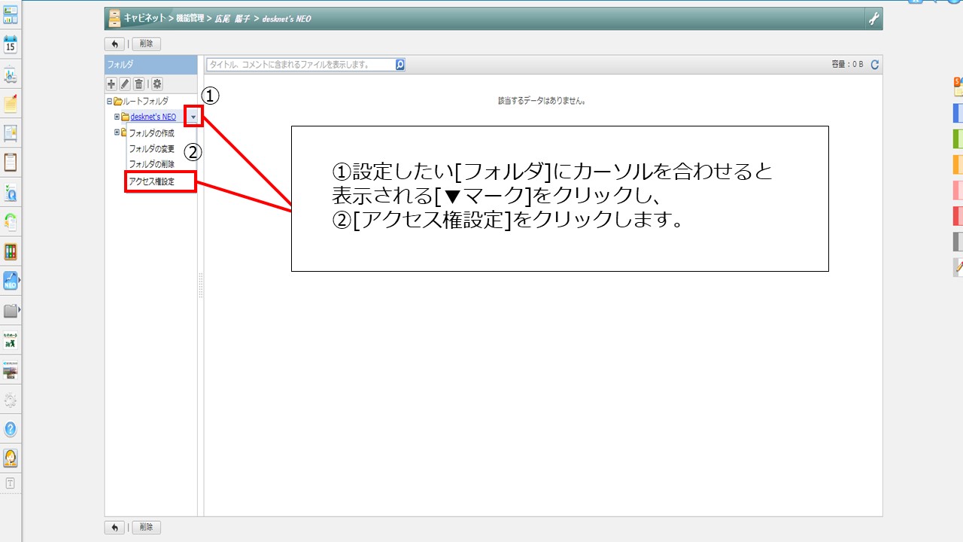The width and height of the screenshot is (963, 542).
Task: Click the top 削除 button
Action: click(x=147, y=44)
